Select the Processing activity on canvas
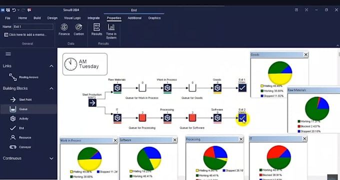 click(x=167, y=118)
